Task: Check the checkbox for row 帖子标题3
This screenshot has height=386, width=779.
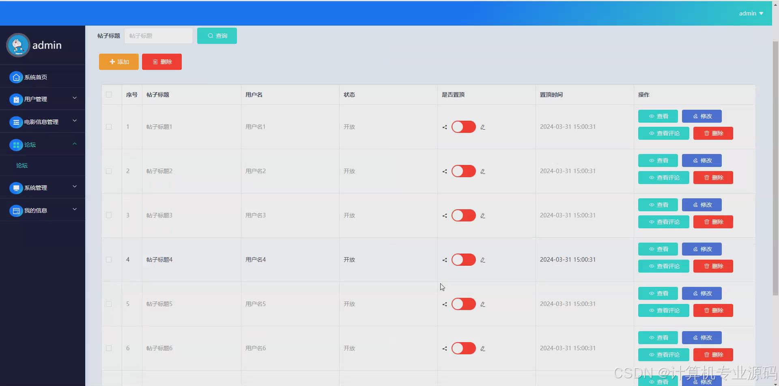Action: point(109,215)
